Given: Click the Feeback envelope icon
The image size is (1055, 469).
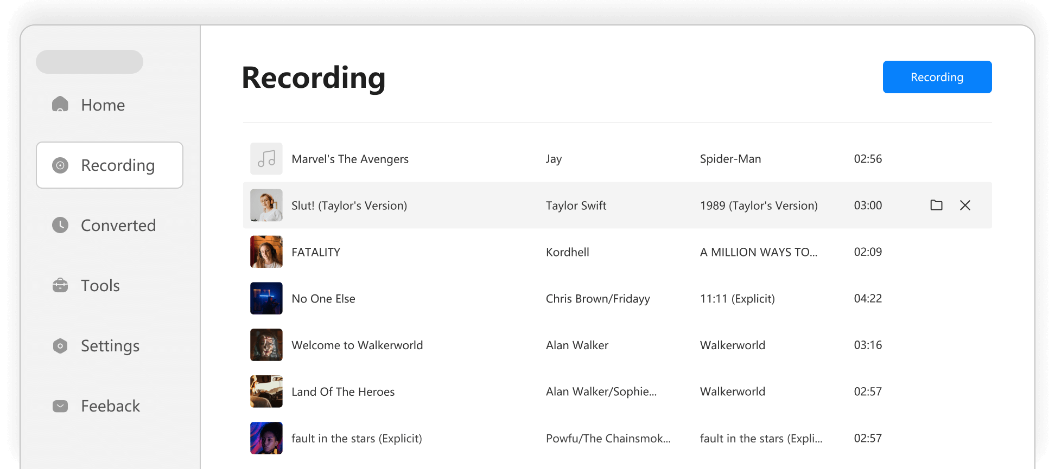Looking at the screenshot, I should [x=60, y=406].
